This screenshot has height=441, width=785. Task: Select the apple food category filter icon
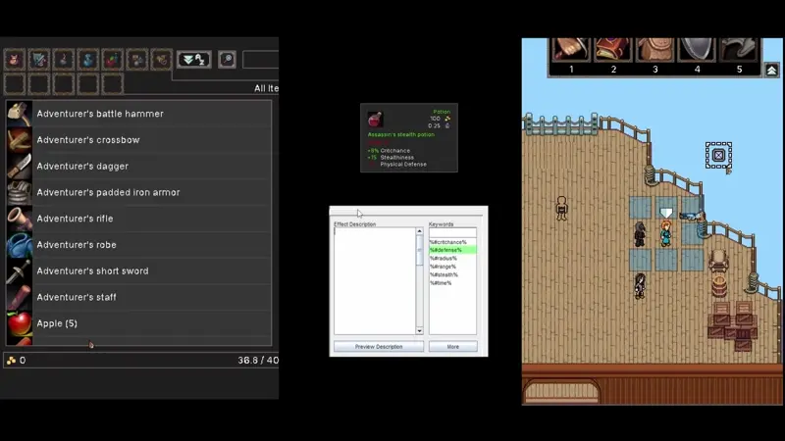click(113, 60)
